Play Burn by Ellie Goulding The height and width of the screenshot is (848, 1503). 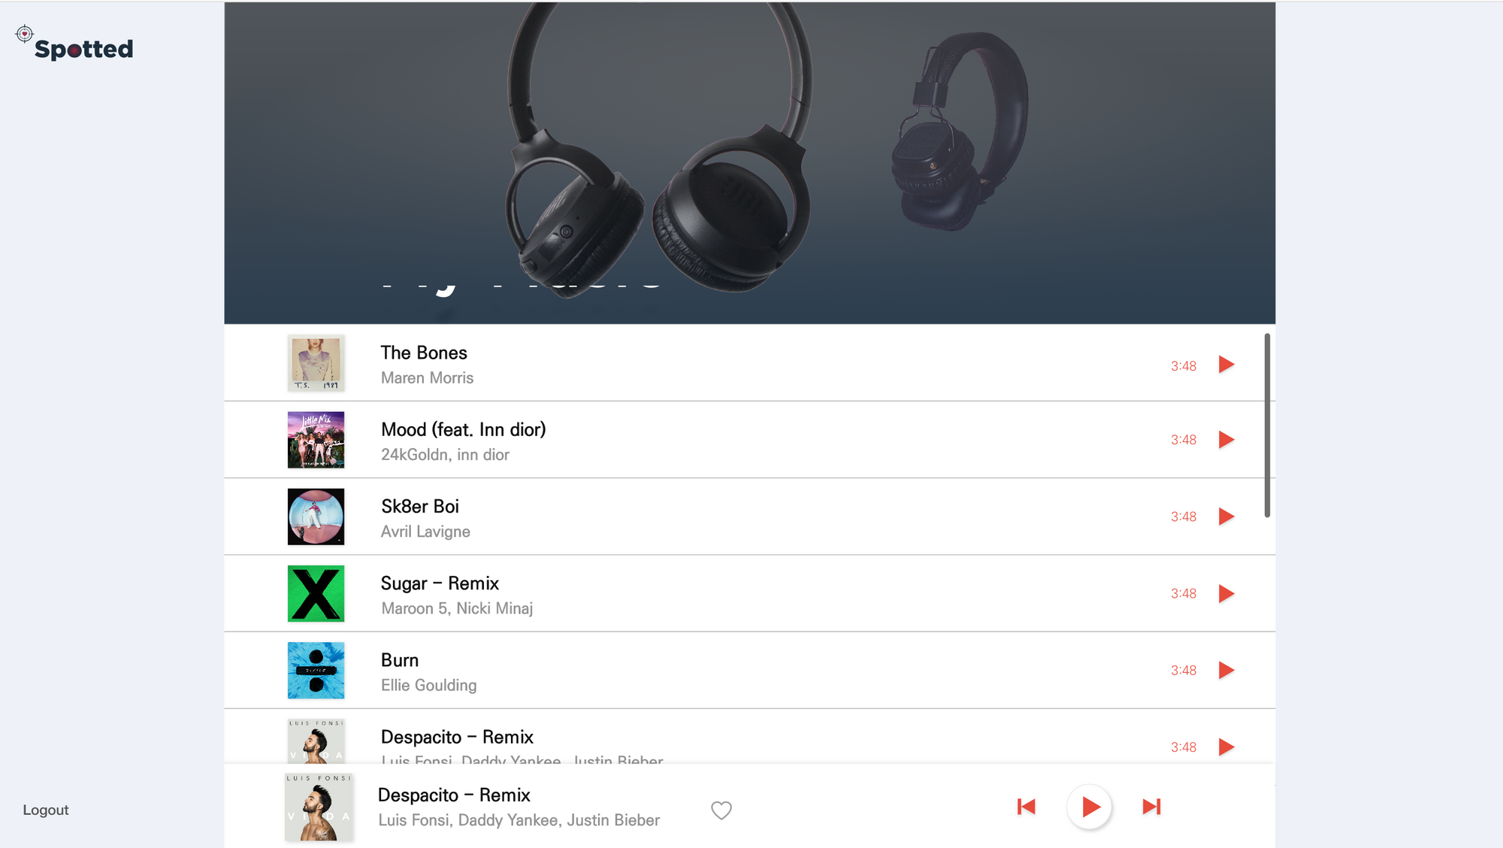click(x=1226, y=670)
